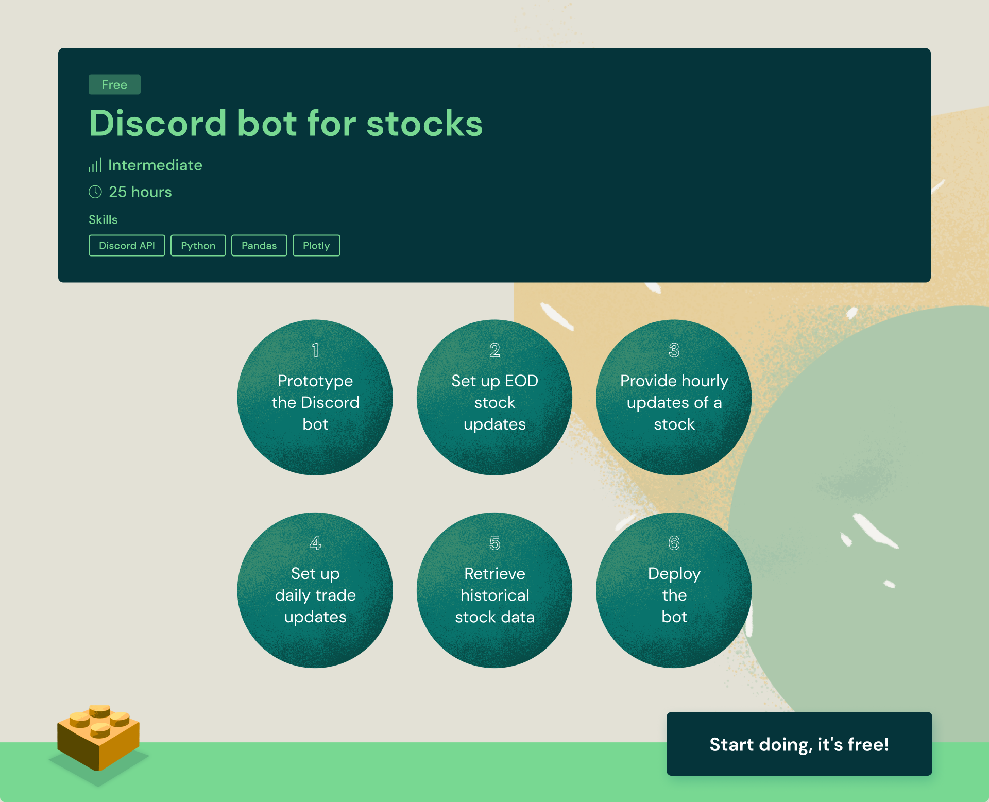
Task: Open step 5 Retrieve historical stock data
Action: point(494,590)
